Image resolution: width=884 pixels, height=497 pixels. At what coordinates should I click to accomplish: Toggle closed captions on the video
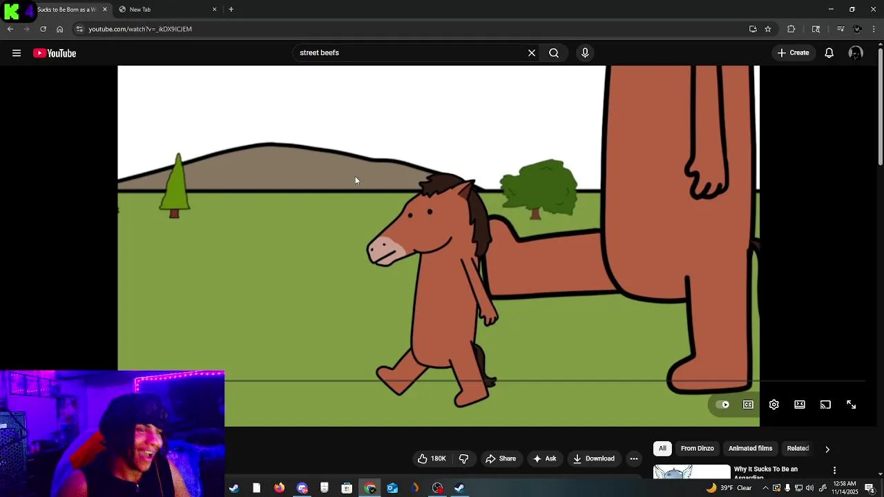[x=748, y=405]
